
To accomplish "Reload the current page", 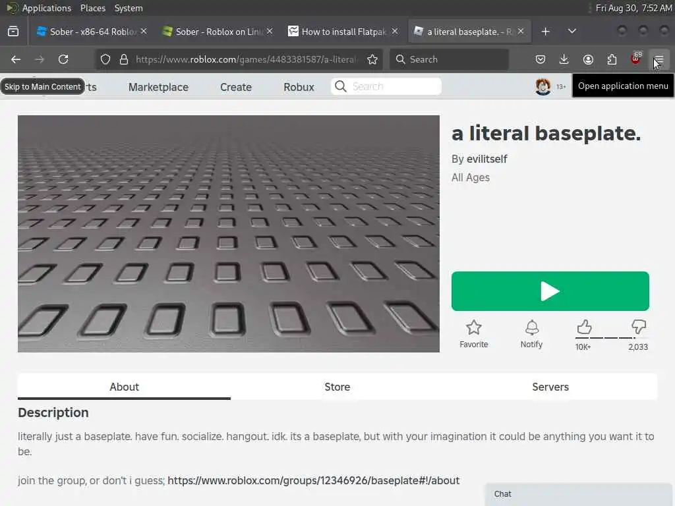I will point(63,59).
